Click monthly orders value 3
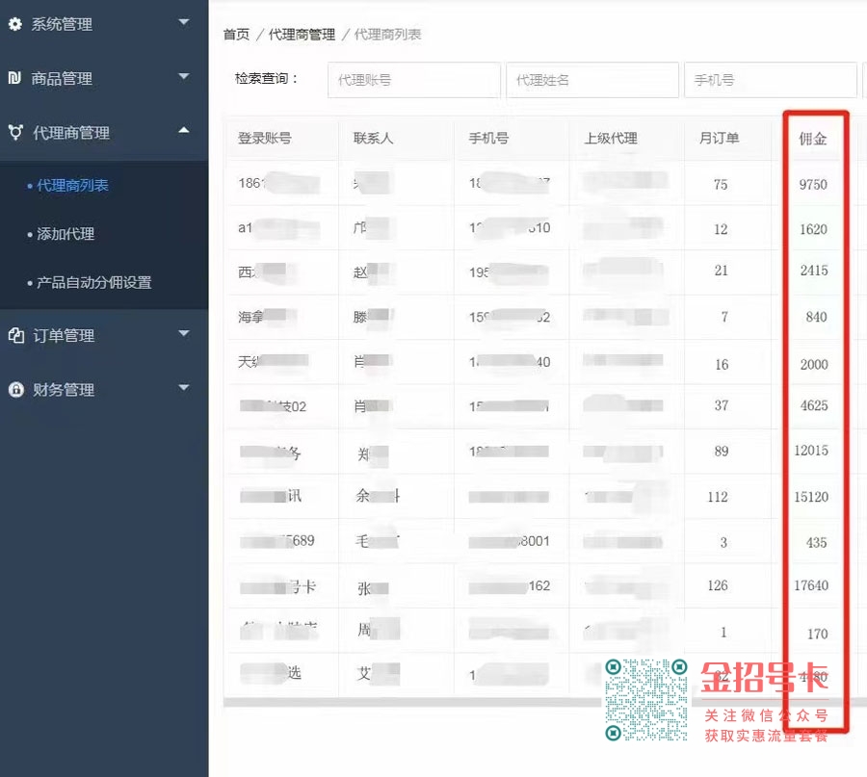The width and height of the screenshot is (867, 777). coord(723,543)
